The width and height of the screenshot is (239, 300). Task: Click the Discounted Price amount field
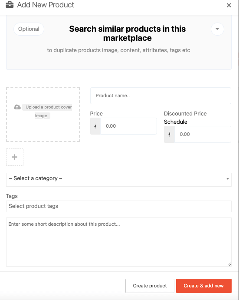point(203,134)
